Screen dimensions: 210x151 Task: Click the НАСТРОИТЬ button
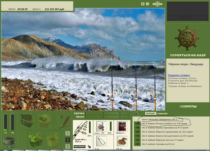(x=80, y=147)
